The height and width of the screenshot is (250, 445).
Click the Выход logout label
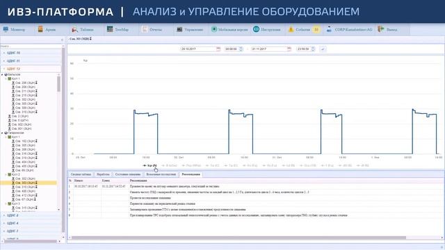[391, 29]
